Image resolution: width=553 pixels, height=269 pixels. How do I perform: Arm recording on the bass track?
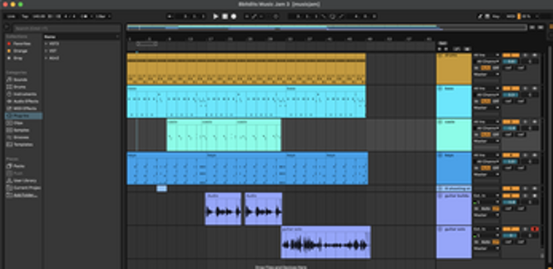pyautogui.click(x=534, y=88)
